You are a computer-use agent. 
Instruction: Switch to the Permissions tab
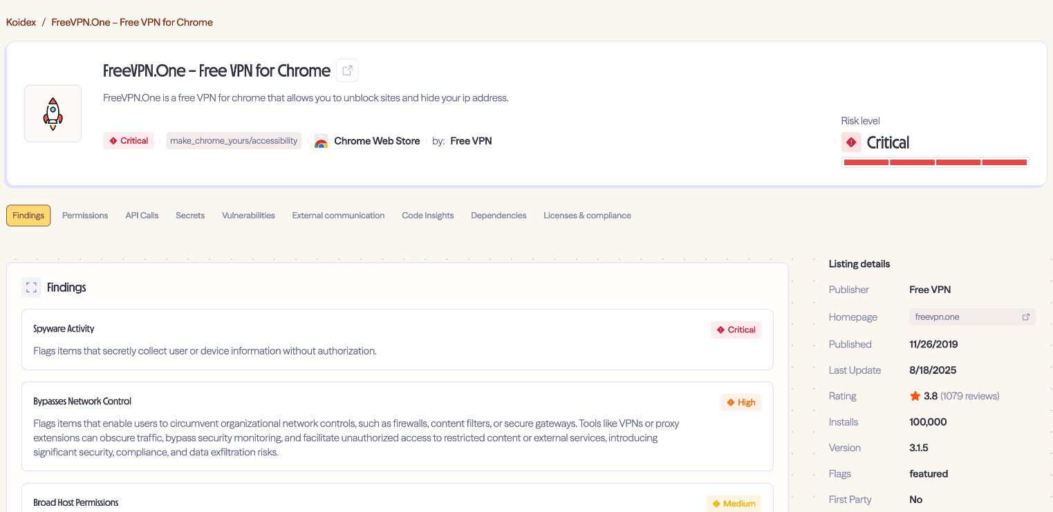85,216
